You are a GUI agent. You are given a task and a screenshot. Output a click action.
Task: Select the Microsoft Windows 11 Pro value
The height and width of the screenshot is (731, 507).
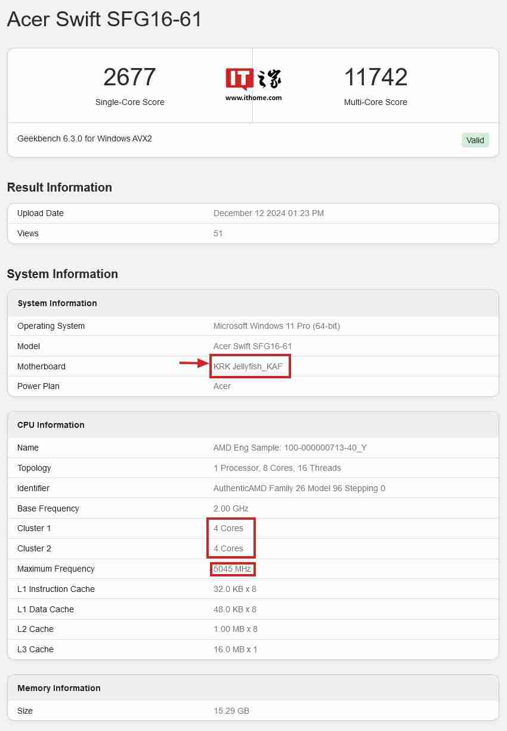277,326
